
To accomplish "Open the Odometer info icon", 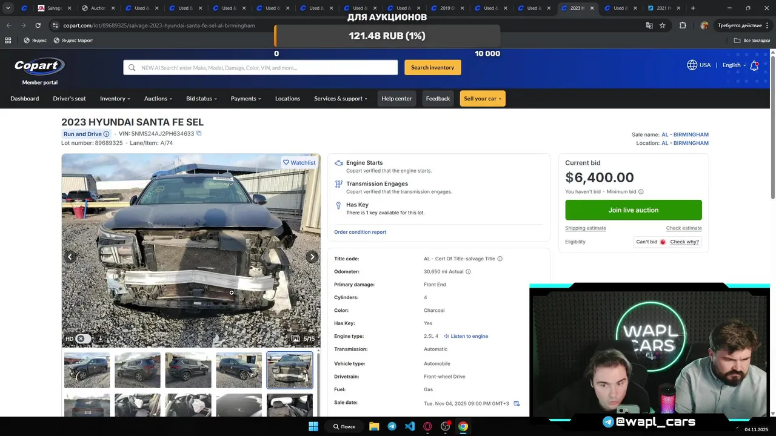I will 468,271.
